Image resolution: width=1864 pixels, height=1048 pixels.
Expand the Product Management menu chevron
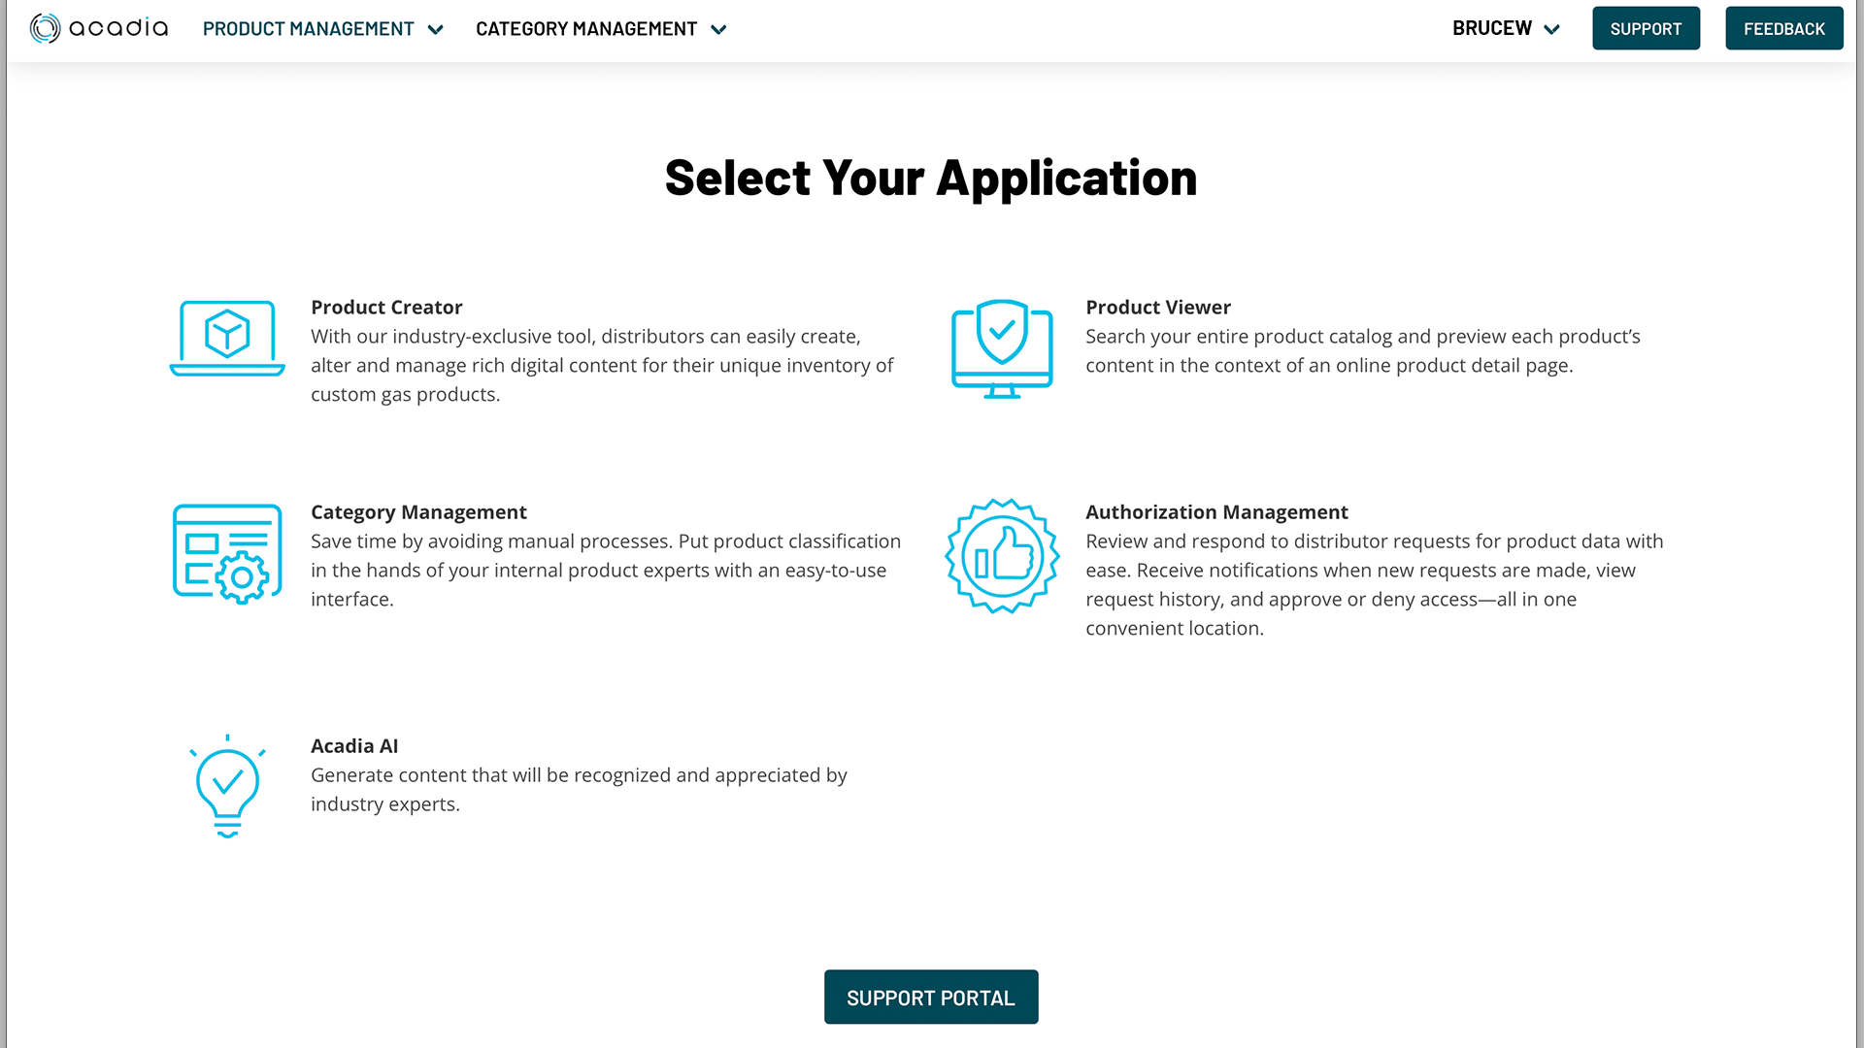(x=436, y=29)
